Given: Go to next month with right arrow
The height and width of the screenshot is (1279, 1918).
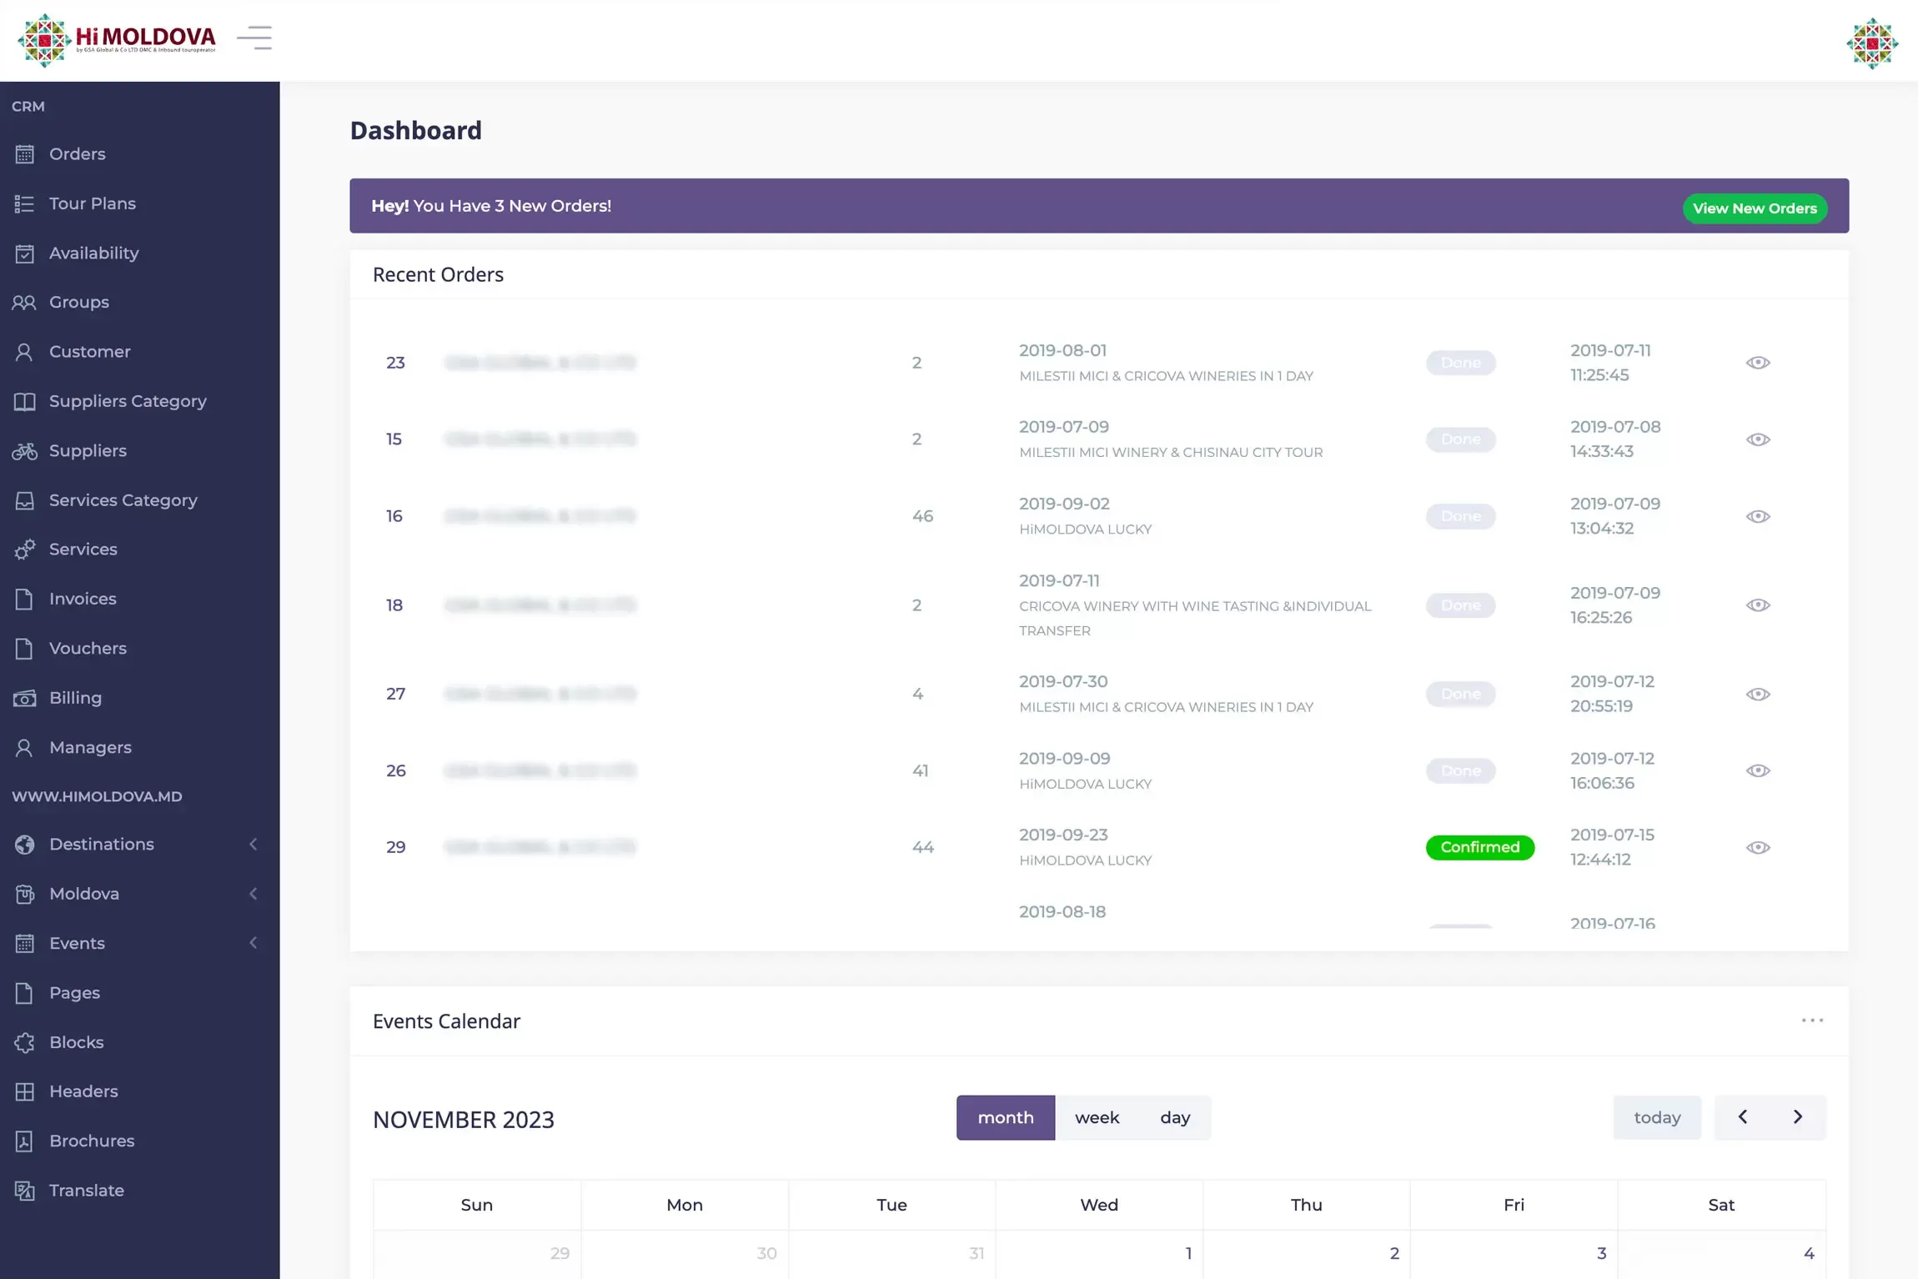Looking at the screenshot, I should click(x=1797, y=1117).
